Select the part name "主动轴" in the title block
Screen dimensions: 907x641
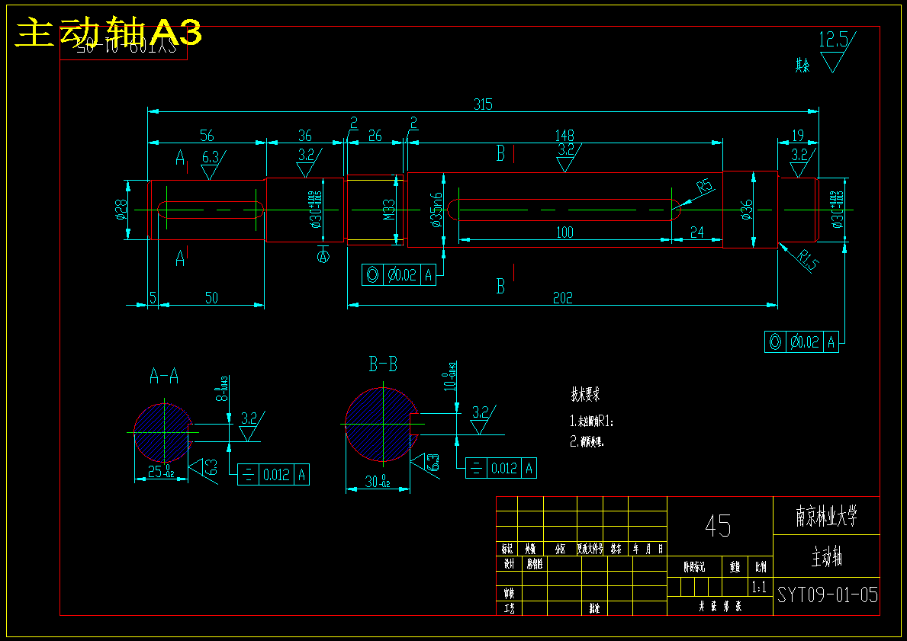point(827,556)
